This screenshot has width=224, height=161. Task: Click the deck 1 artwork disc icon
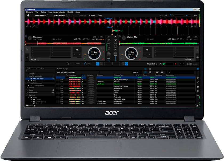pos(30,38)
